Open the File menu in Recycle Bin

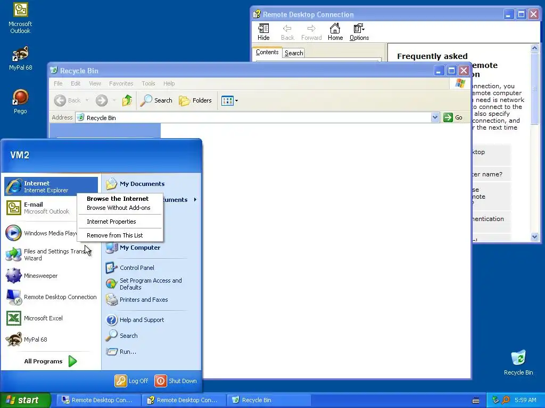58,83
